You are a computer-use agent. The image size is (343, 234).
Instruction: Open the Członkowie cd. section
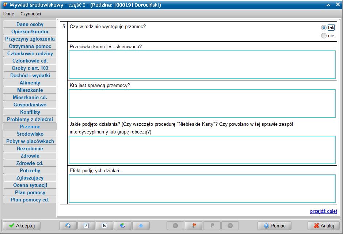click(30, 61)
